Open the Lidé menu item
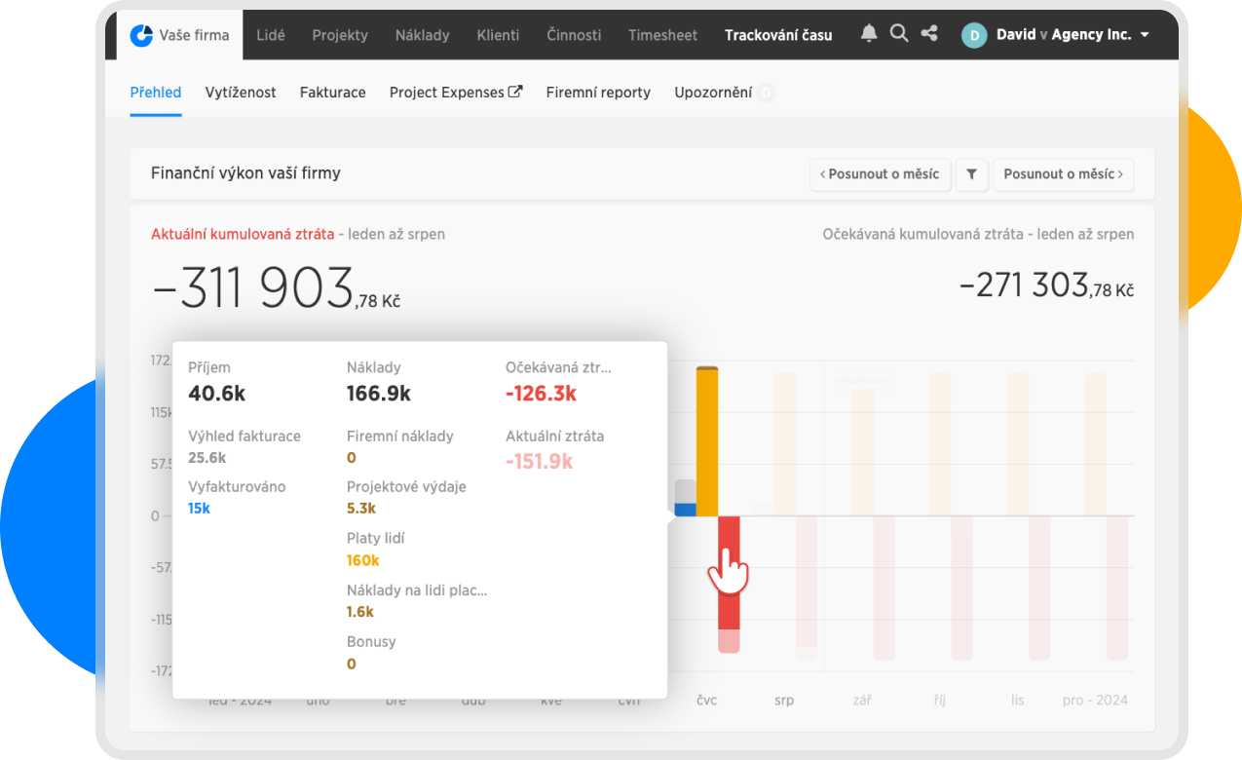 (271, 35)
